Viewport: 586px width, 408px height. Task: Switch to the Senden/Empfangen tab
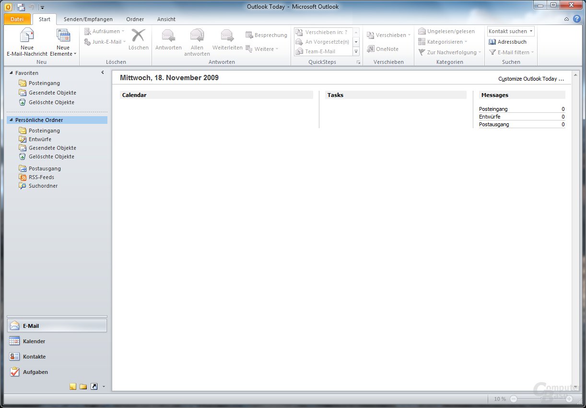[x=88, y=19]
